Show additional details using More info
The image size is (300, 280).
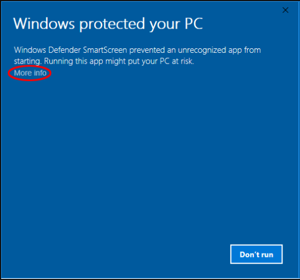click(x=30, y=73)
